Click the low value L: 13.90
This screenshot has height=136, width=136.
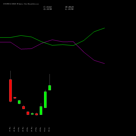[x=69, y=9]
